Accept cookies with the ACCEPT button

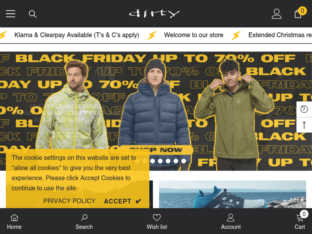[x=122, y=201]
